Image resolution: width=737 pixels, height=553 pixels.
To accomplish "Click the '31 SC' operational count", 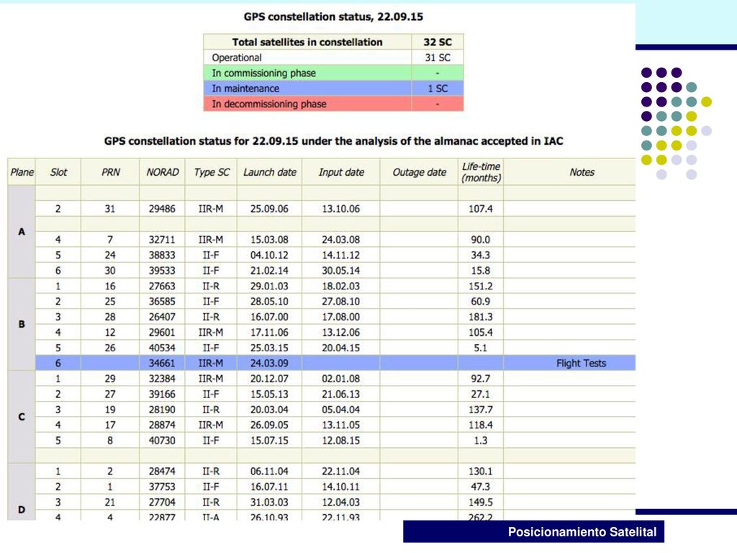I will (438, 58).
